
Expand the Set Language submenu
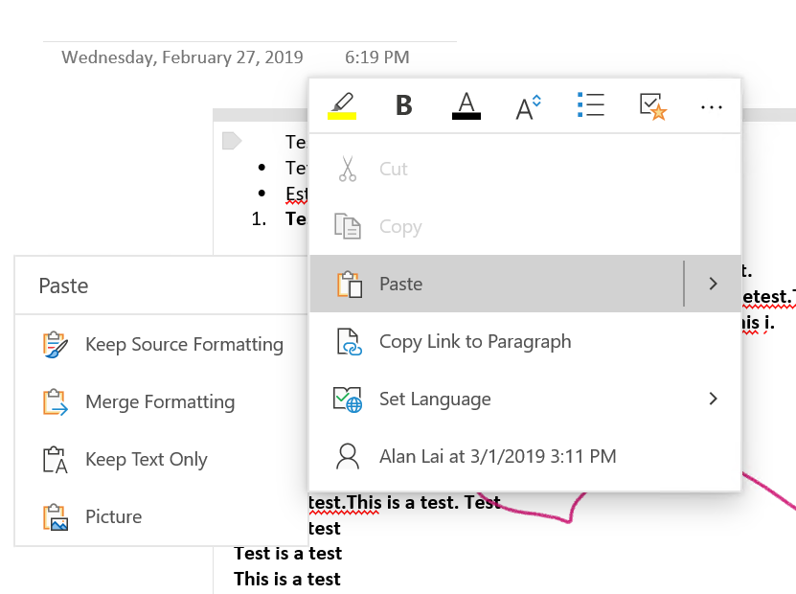click(713, 399)
